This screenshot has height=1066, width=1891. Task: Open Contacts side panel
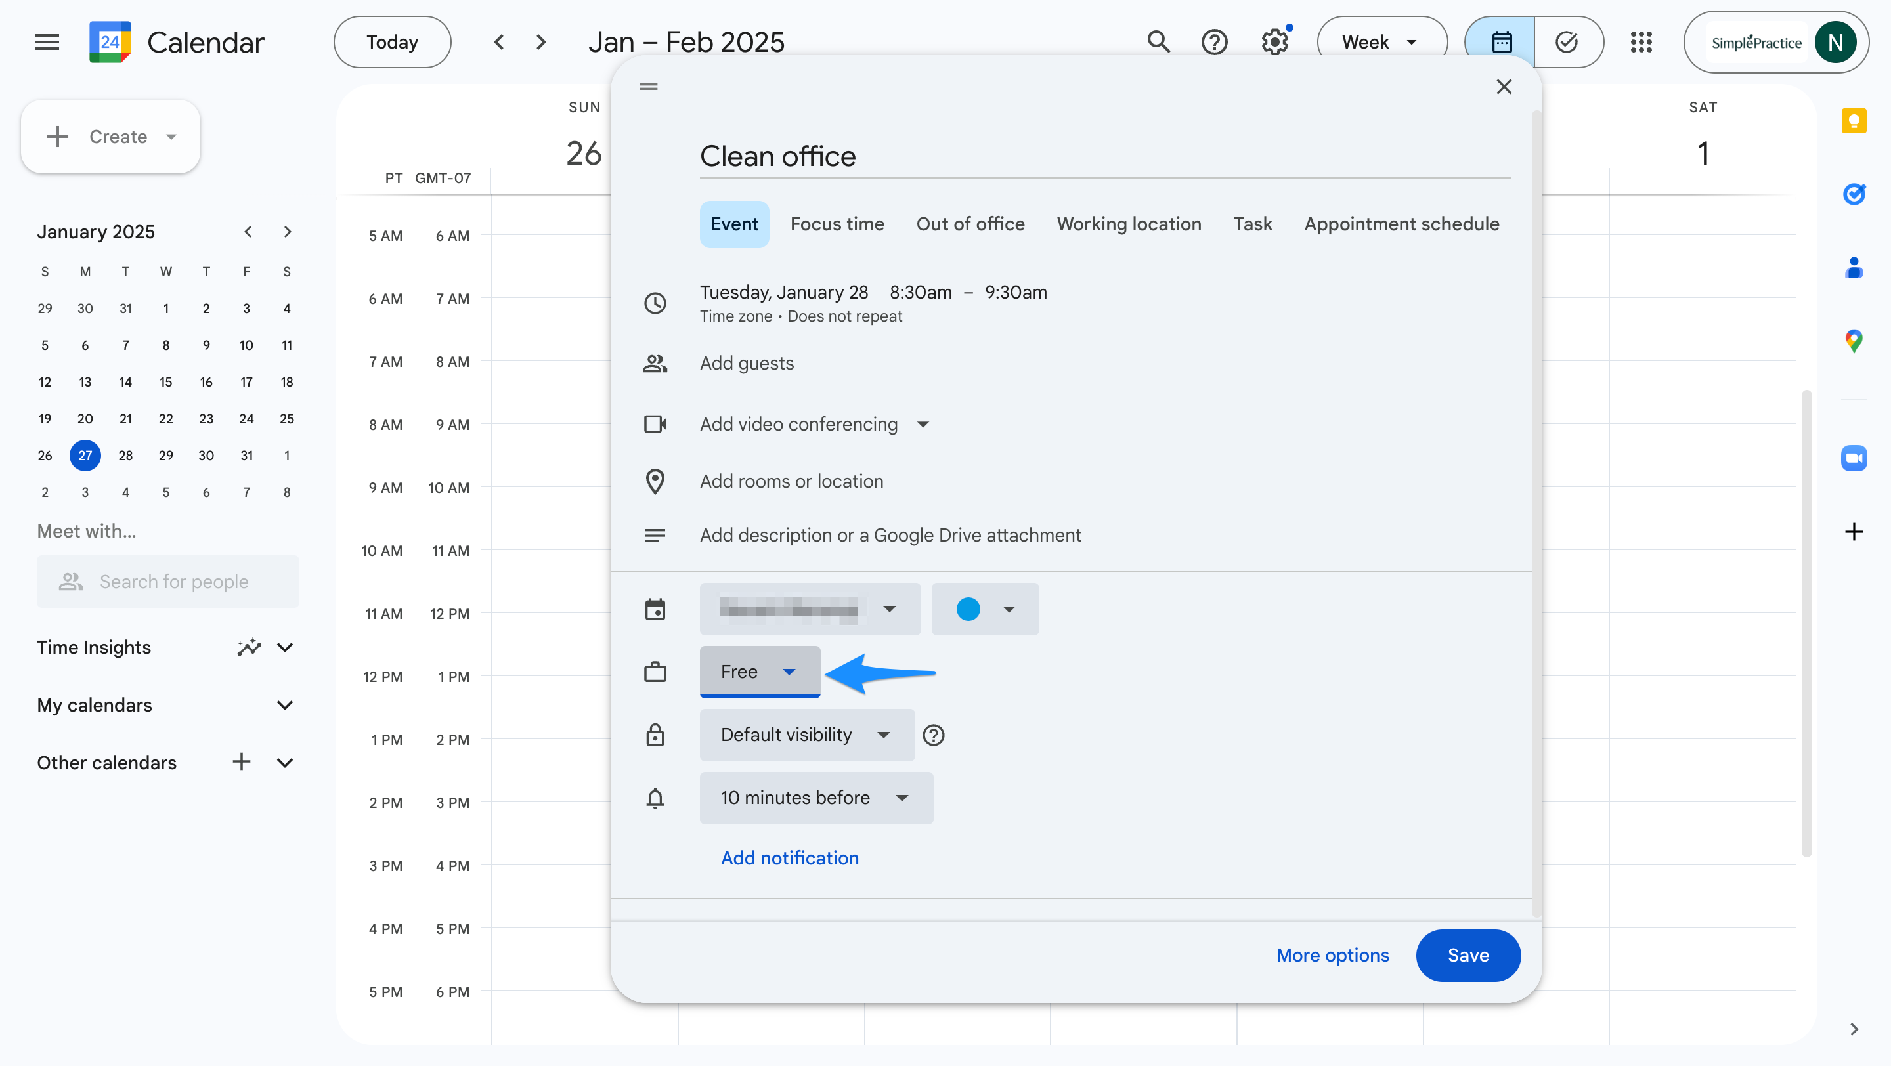click(1854, 267)
